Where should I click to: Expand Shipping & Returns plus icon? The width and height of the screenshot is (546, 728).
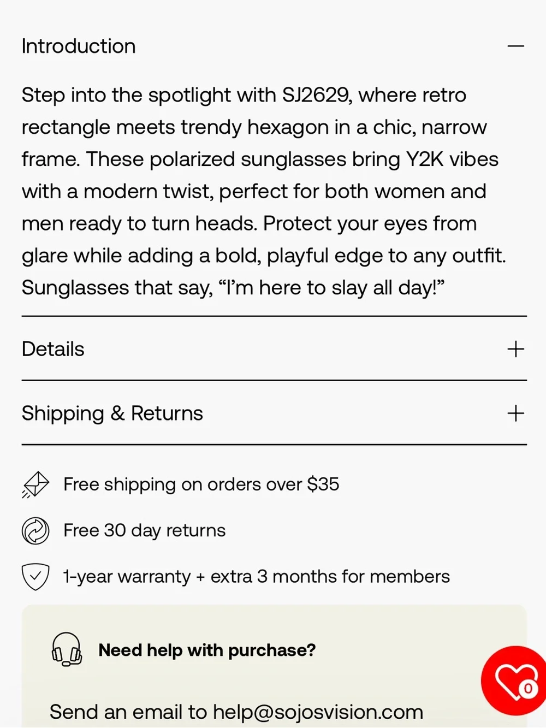point(515,413)
